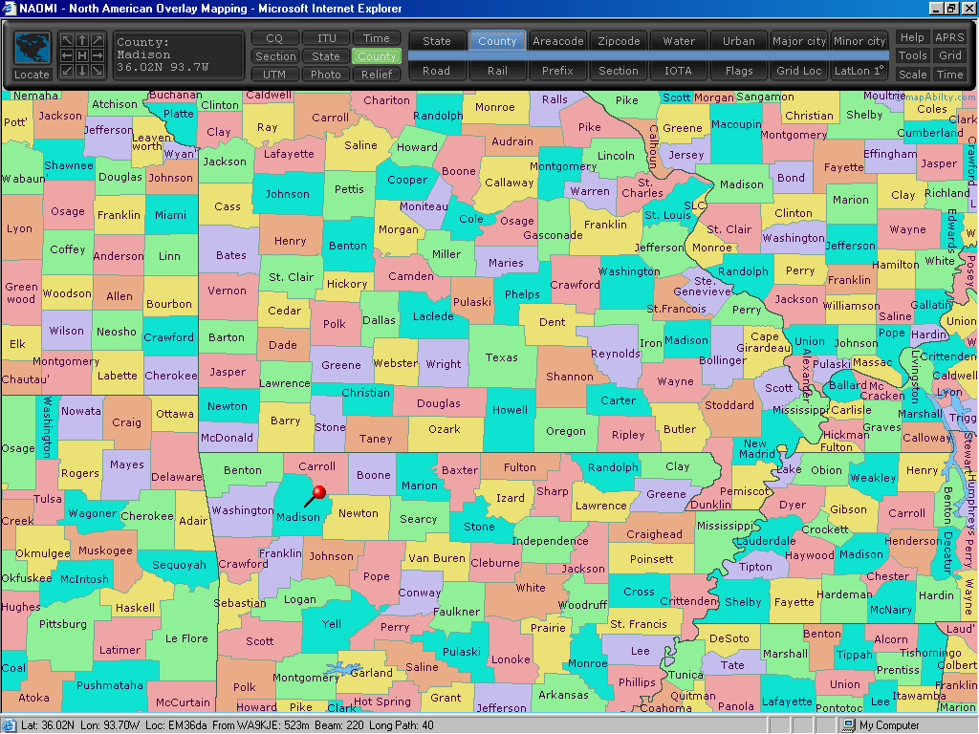Open the Tools menu

click(x=912, y=55)
